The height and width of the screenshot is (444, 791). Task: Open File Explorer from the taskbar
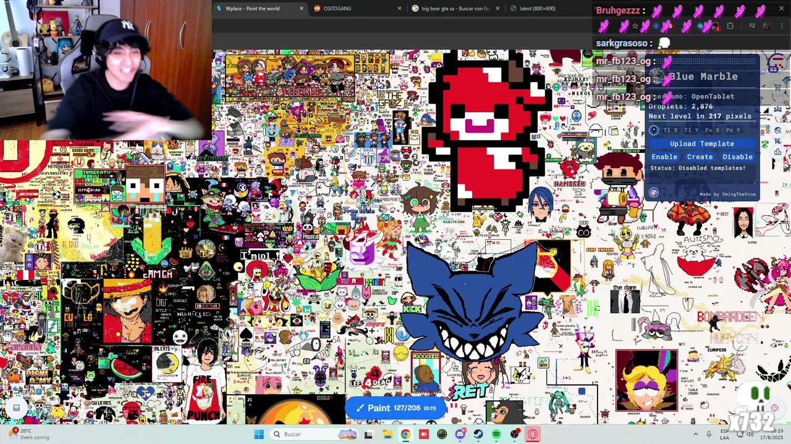[387, 434]
